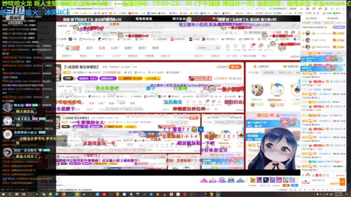
Task: Click the purple 福星挑战 badge
Action: tap(87, 78)
